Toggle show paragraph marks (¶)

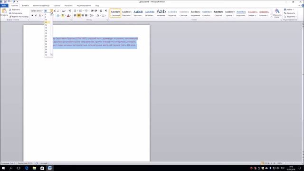coord(106,11)
